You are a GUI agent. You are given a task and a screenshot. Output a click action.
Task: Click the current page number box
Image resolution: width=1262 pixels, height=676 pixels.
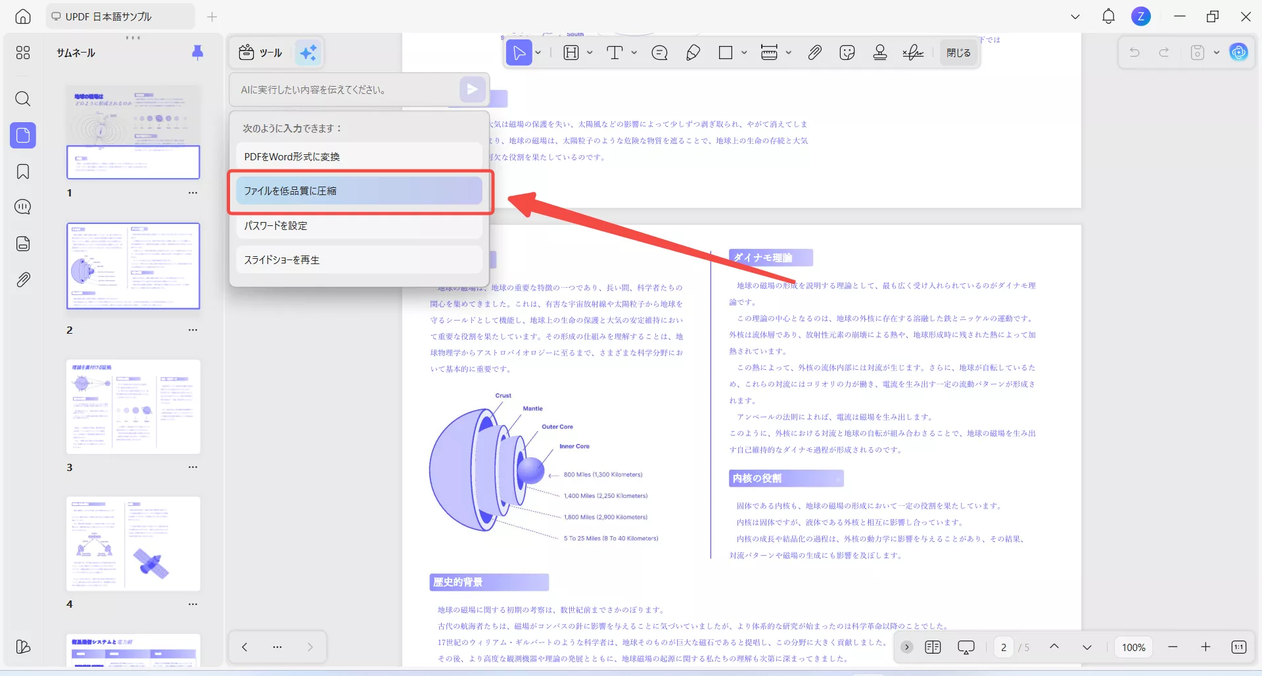(1004, 647)
